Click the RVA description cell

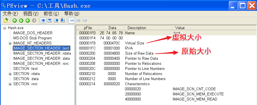pyautogui.click(x=129, y=48)
